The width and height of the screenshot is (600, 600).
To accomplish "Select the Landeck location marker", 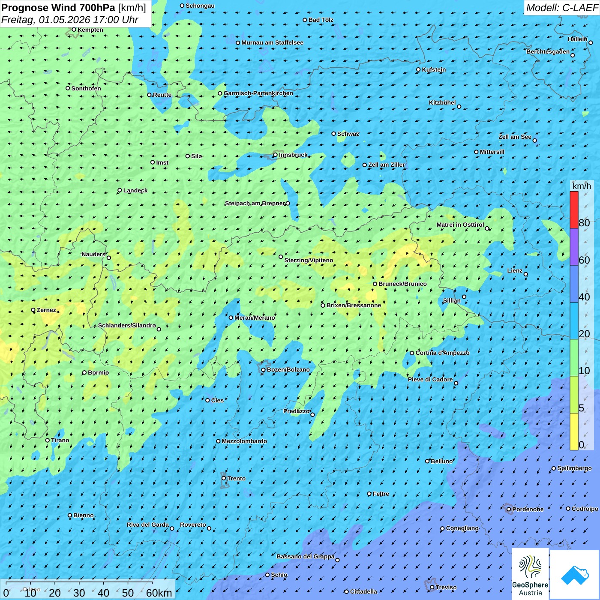I will click(x=120, y=190).
